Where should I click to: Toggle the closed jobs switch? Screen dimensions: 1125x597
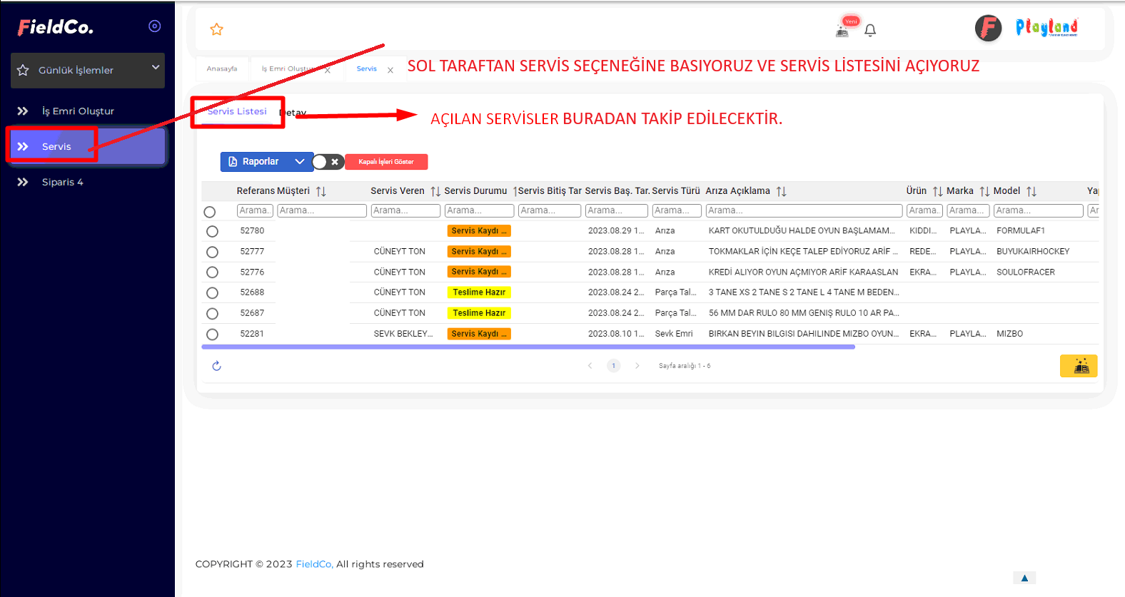328,162
